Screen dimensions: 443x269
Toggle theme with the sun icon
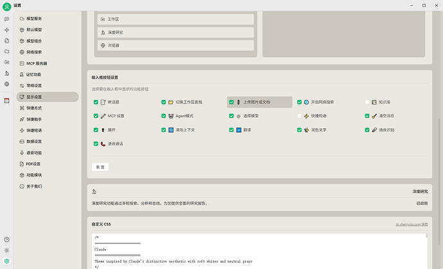click(7, 250)
